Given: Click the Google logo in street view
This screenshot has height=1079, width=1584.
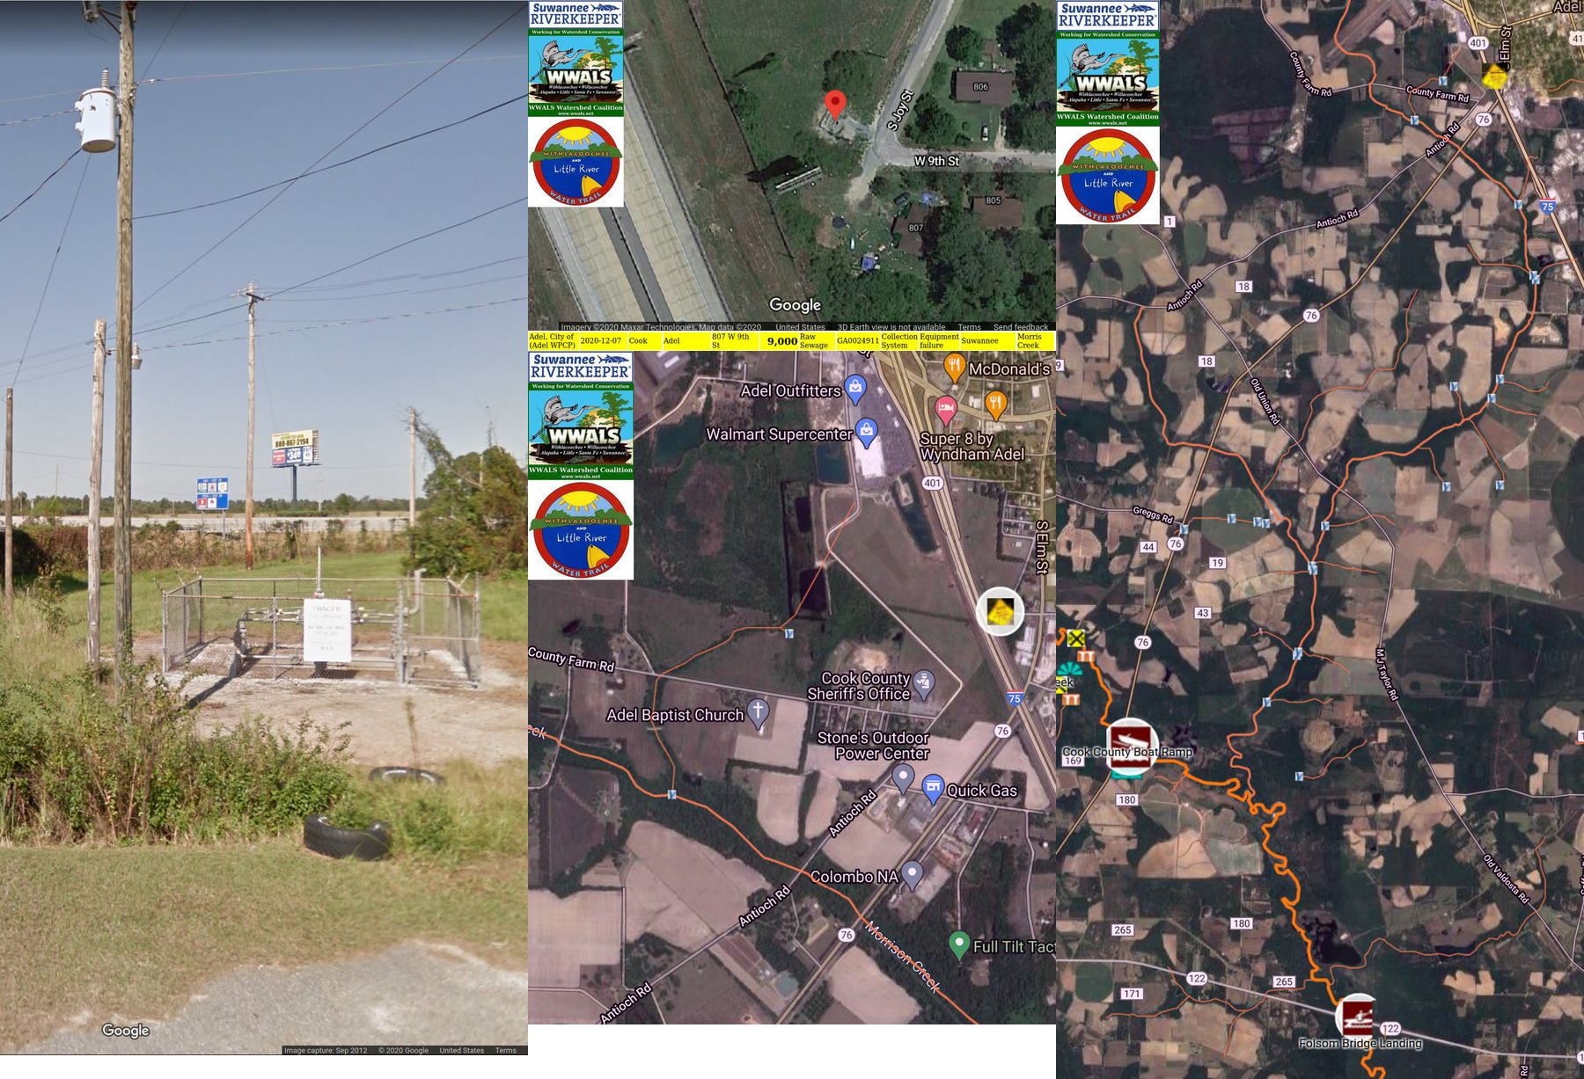Looking at the screenshot, I should click(126, 1030).
